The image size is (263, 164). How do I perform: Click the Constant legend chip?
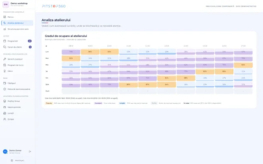pos(98,103)
